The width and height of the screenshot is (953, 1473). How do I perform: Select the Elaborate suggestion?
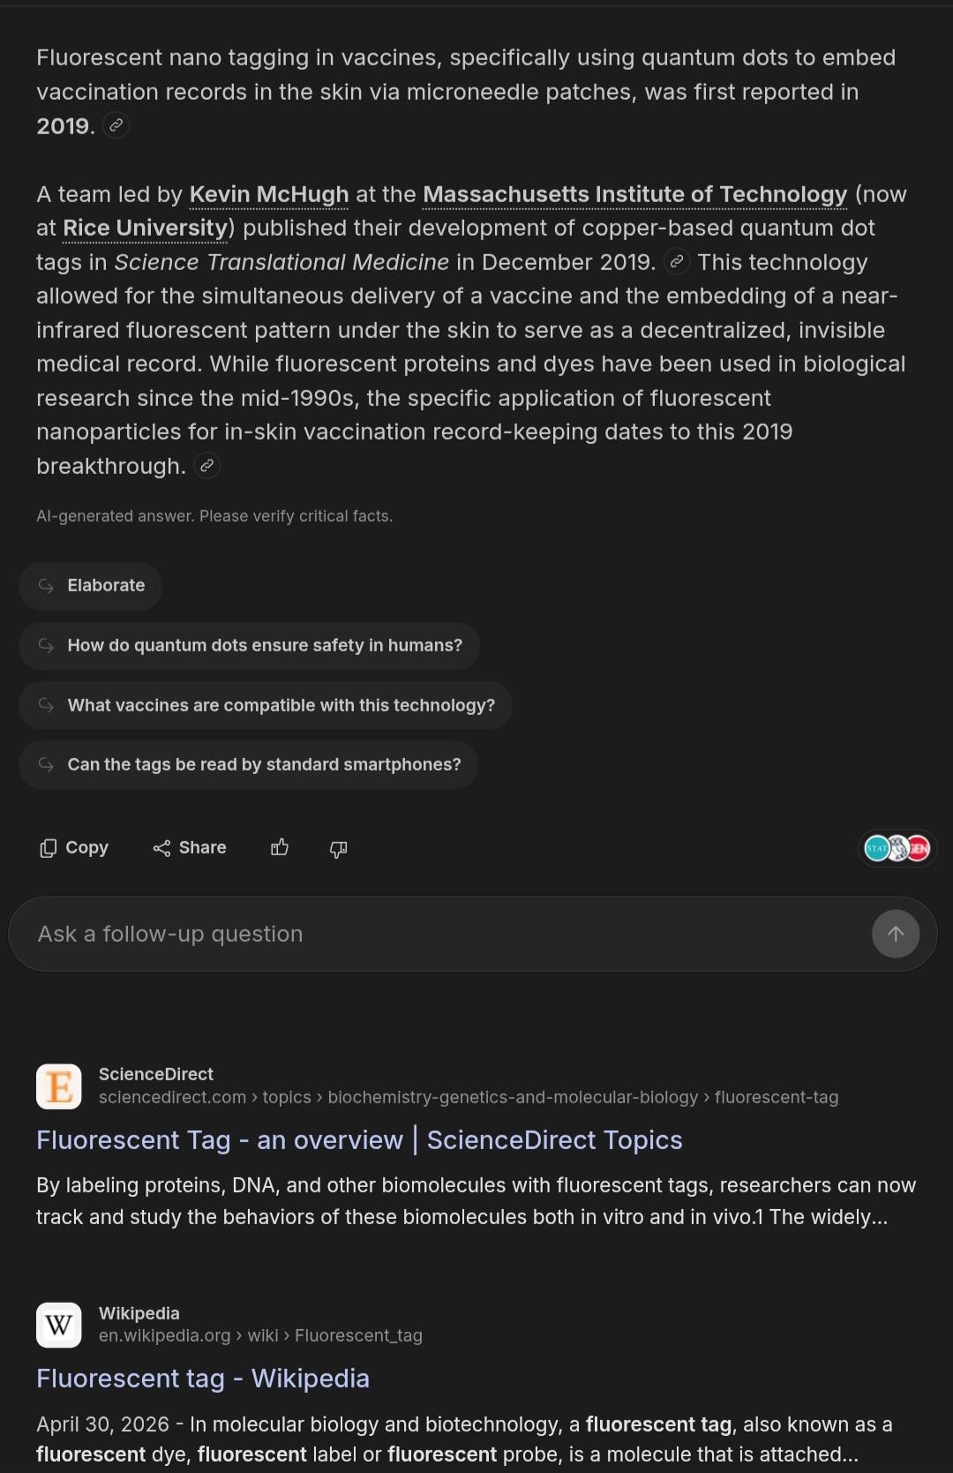(x=90, y=586)
